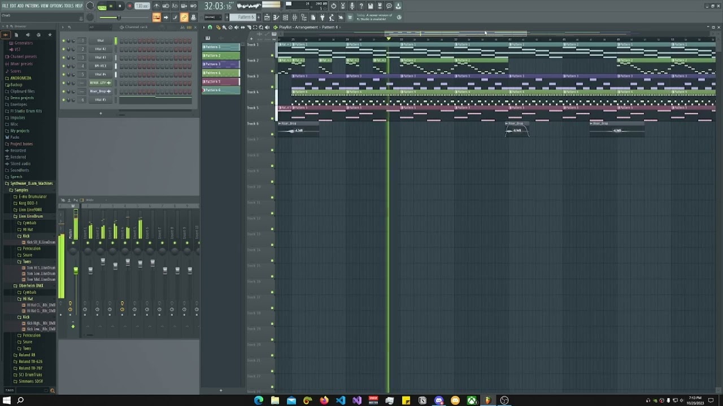This screenshot has width=723, height=406.
Task: Click the BM-VICE channel button
Action: click(101, 66)
